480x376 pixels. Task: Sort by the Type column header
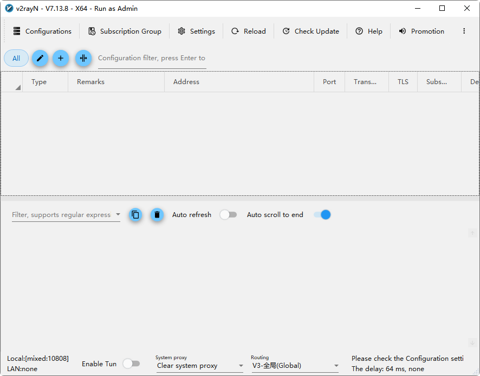tap(46, 82)
